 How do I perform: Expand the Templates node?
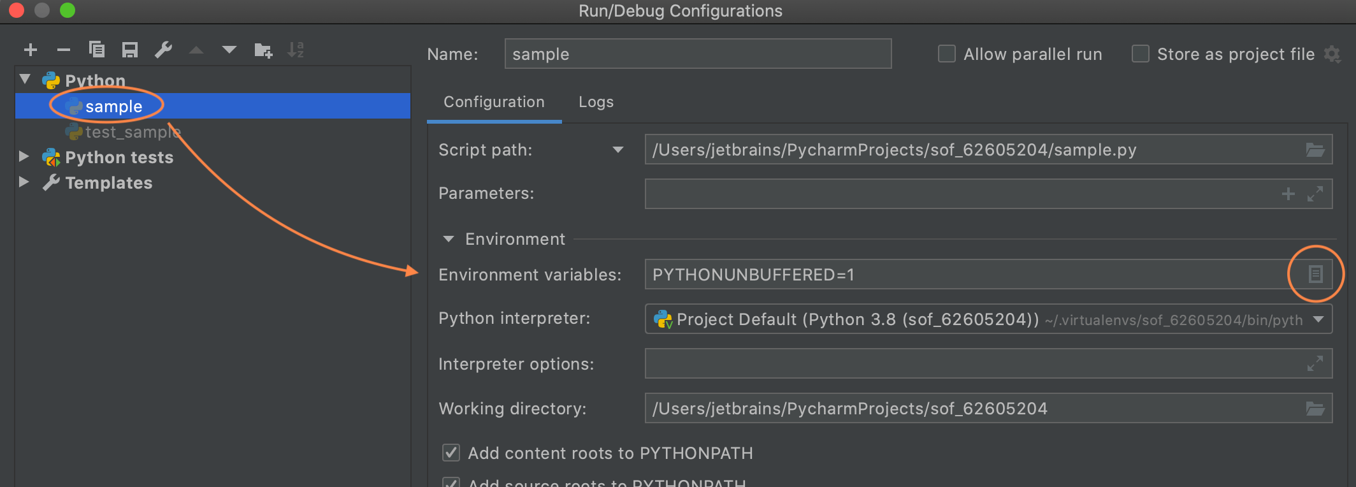point(24,182)
